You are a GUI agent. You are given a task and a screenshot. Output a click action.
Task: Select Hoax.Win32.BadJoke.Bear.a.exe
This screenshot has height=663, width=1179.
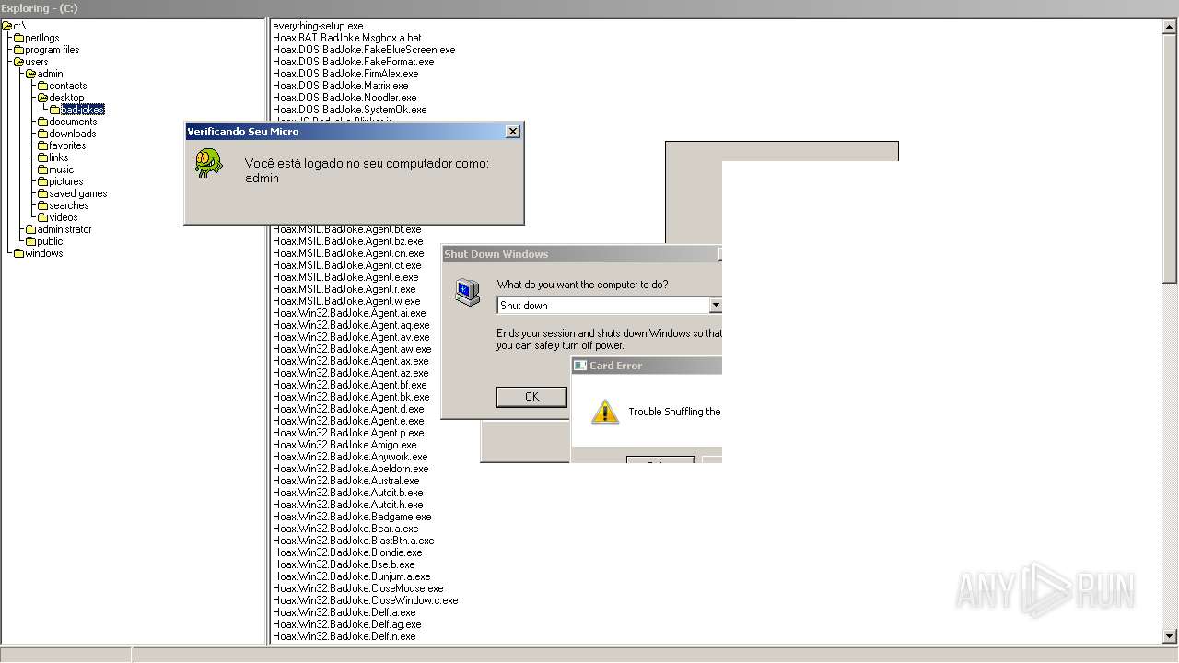345,529
